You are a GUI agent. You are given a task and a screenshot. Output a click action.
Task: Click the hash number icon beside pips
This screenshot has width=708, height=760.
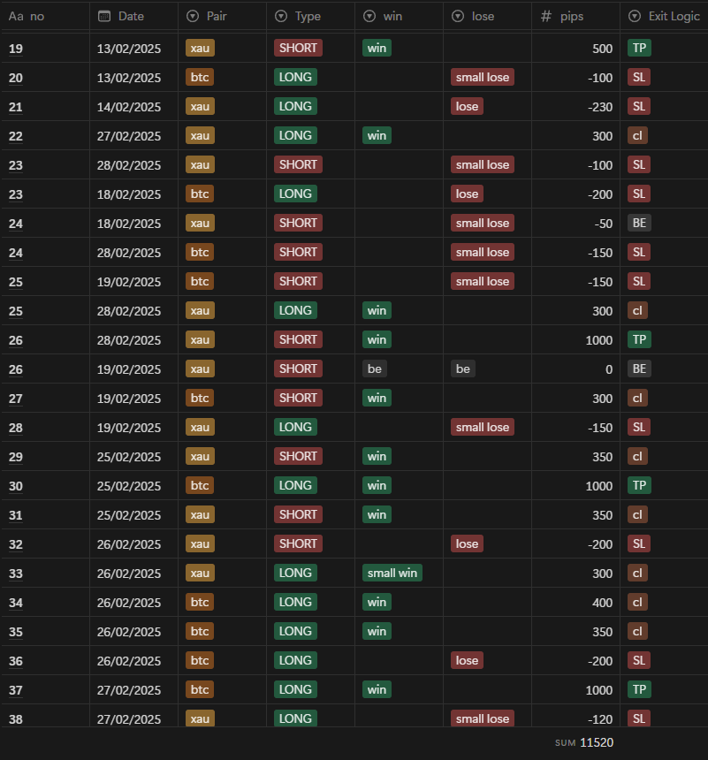point(546,16)
